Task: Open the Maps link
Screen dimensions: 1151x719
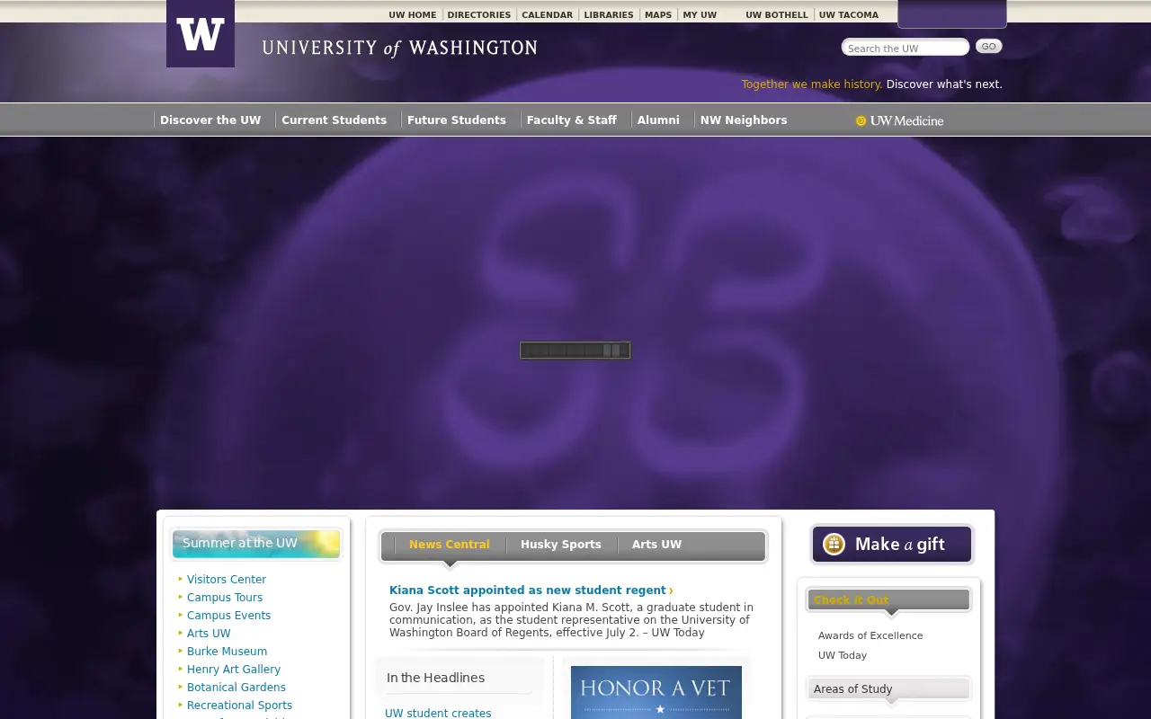Action: tap(658, 15)
